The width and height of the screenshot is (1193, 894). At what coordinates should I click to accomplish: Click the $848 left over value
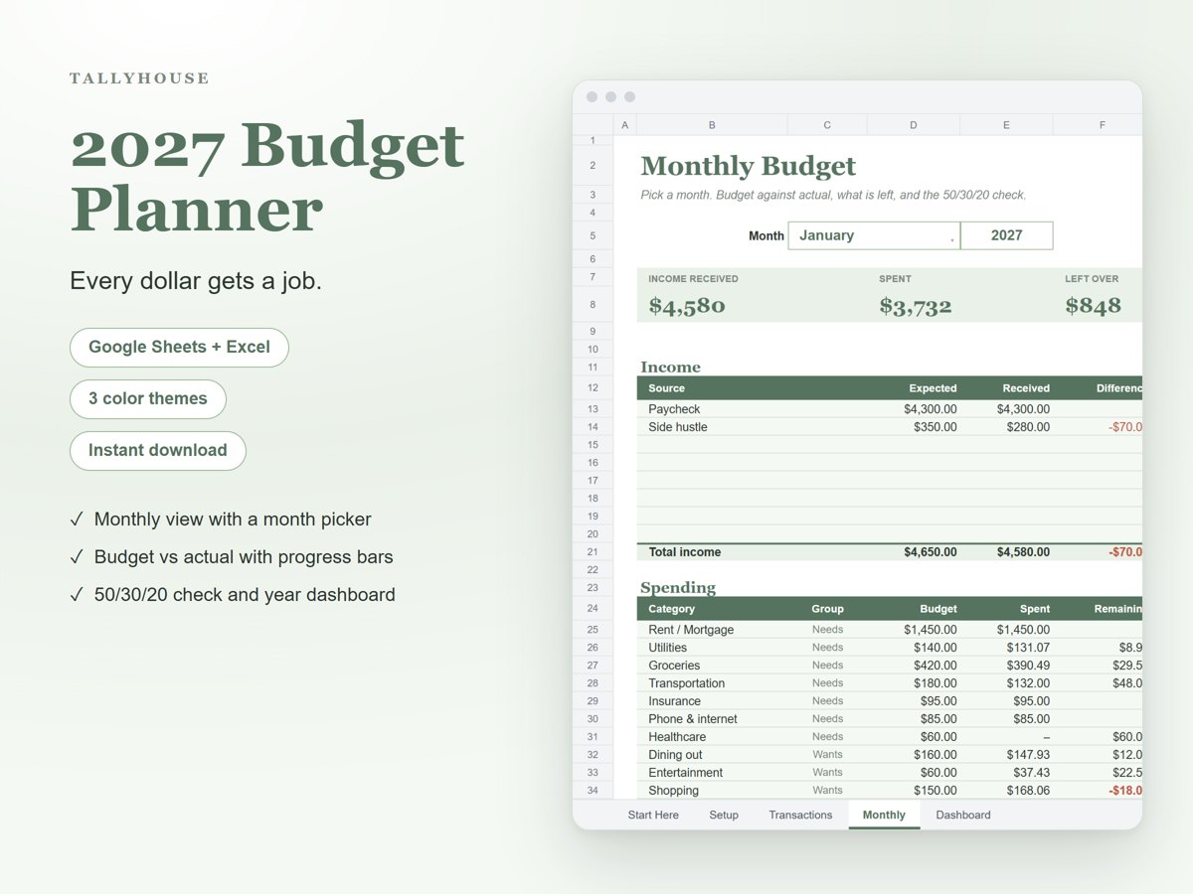(x=1093, y=306)
